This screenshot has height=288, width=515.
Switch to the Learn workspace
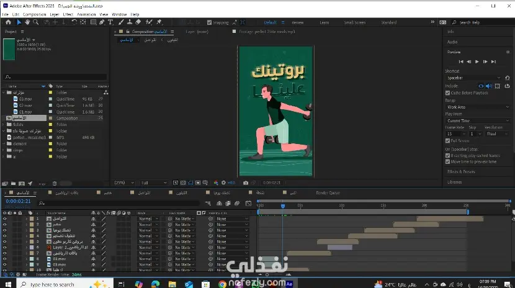[x=325, y=22]
